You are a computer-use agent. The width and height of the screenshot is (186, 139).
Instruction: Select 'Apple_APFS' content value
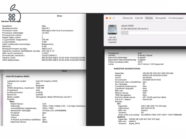[x=134, y=124]
